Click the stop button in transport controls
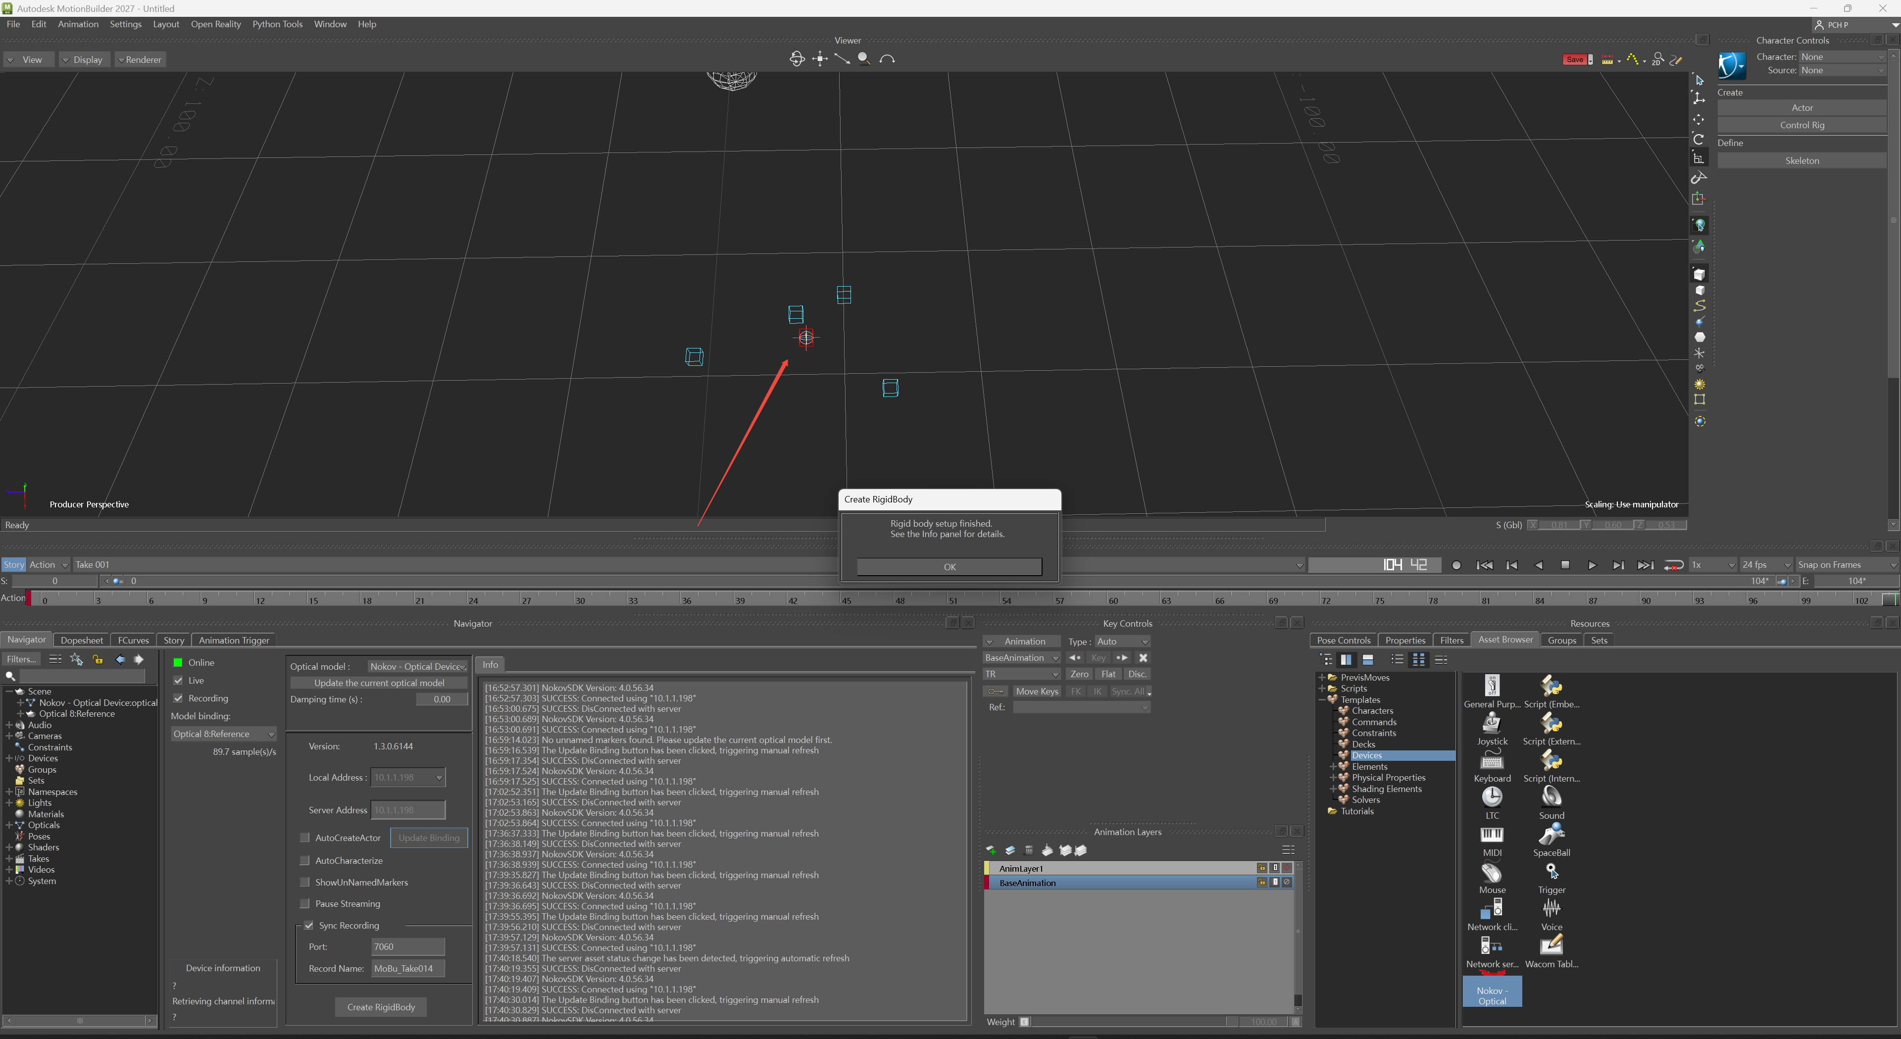 [1565, 565]
